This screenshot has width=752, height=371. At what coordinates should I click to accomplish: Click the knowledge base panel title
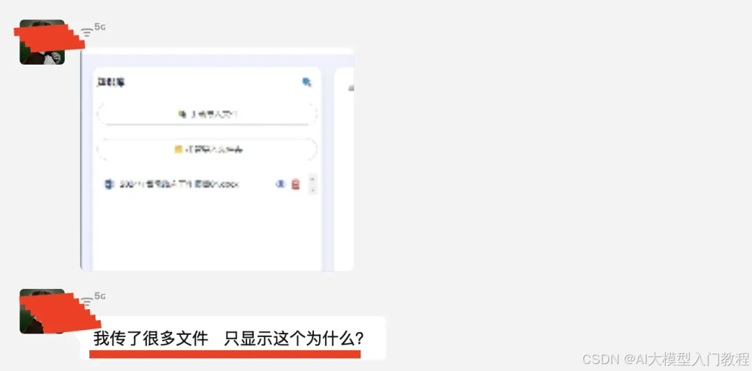[111, 83]
